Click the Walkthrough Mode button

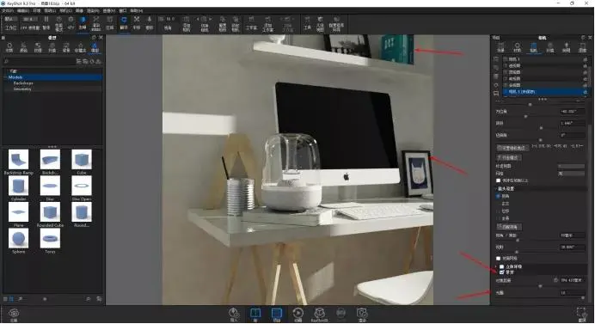509,157
